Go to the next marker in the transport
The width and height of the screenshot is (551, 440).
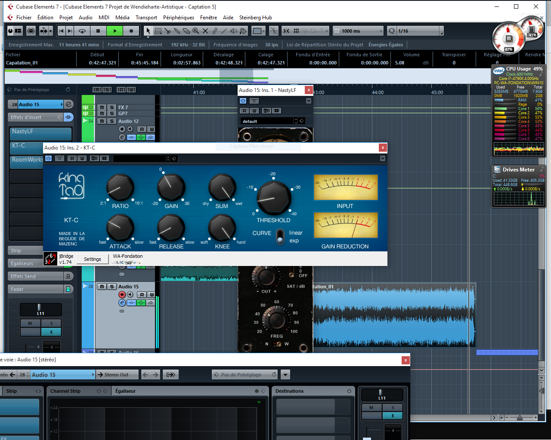tap(70, 31)
